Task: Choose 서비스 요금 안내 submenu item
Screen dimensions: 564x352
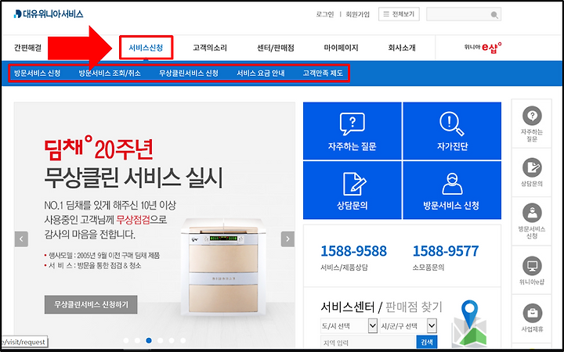Action: [260, 74]
